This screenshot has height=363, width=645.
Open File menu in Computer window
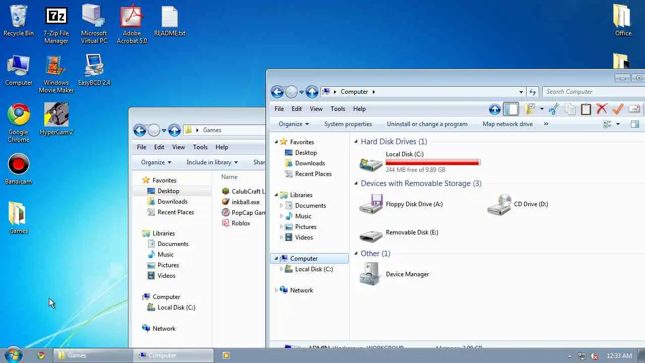[279, 109]
